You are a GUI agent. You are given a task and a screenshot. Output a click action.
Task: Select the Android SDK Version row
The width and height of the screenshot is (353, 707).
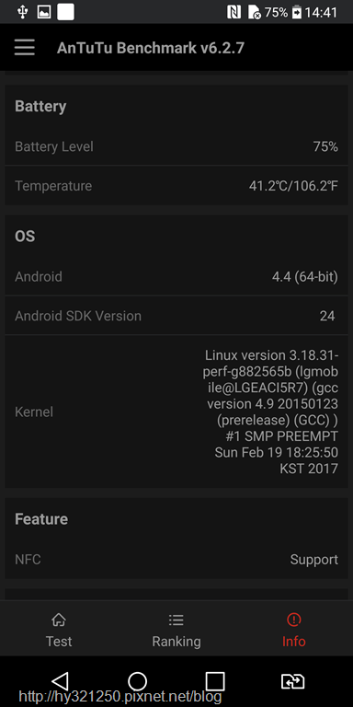176,316
